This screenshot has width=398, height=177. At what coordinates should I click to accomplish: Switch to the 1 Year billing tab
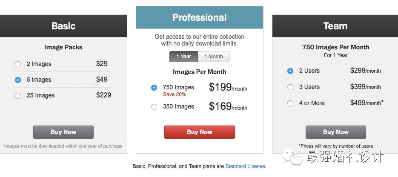184,57
